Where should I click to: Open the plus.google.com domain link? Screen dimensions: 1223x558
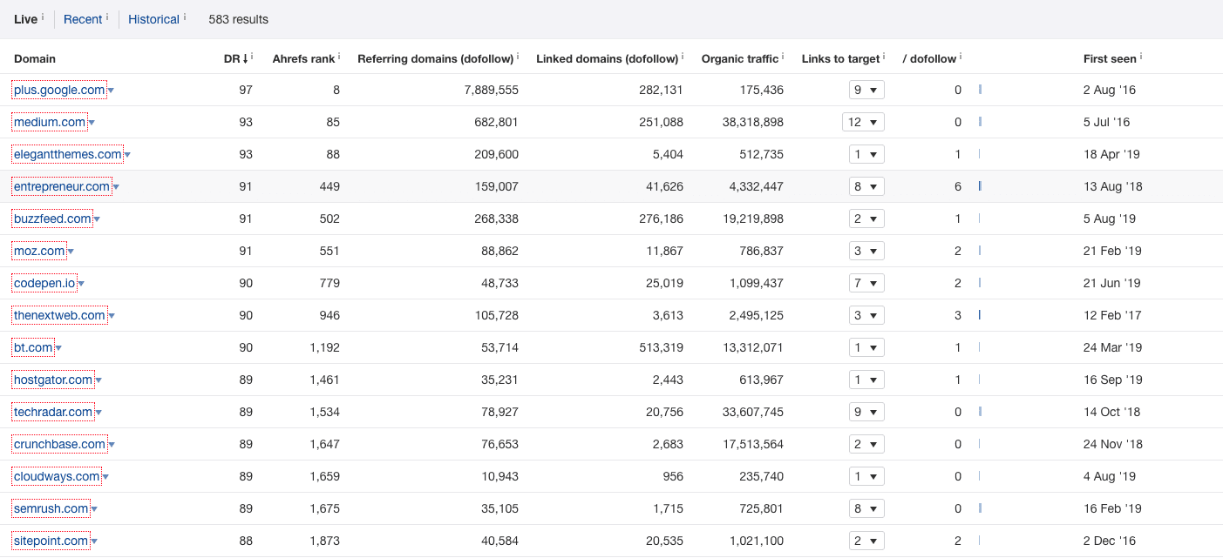59,90
